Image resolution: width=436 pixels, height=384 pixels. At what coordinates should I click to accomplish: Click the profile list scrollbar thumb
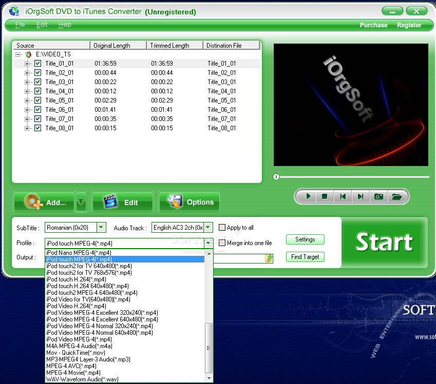208,348
